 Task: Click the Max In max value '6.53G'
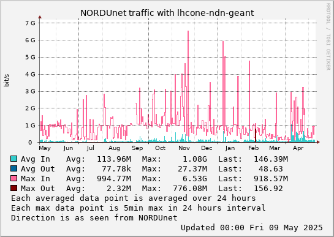[195, 178]
